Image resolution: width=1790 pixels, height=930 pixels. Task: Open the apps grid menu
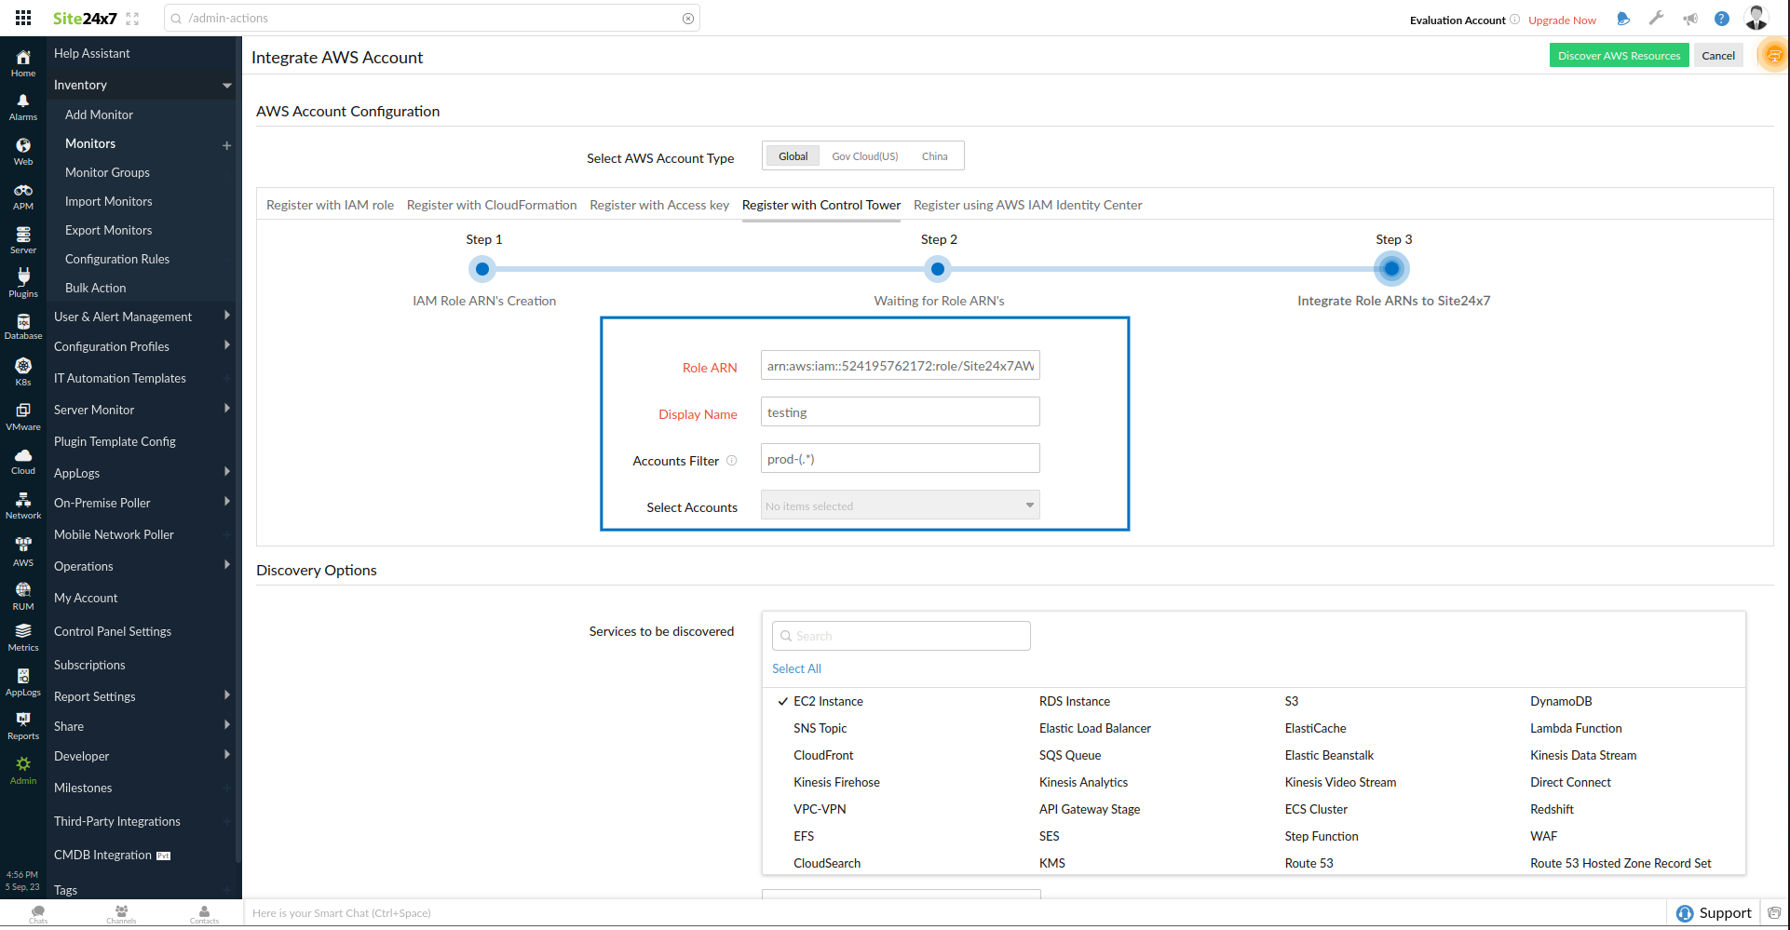(x=23, y=18)
